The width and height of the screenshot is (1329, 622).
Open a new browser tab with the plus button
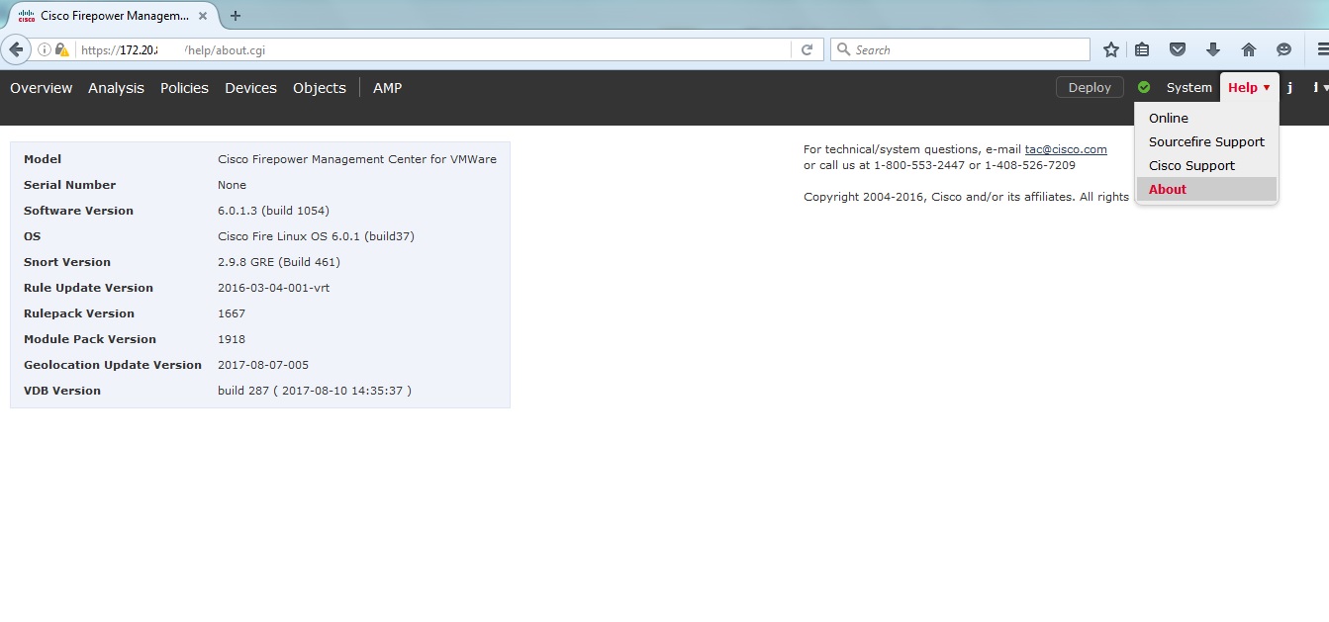pos(235,16)
